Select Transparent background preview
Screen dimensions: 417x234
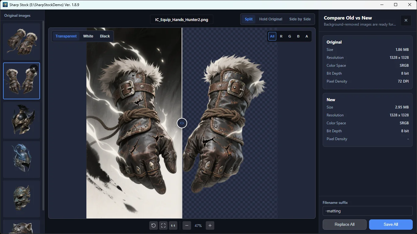click(x=66, y=36)
